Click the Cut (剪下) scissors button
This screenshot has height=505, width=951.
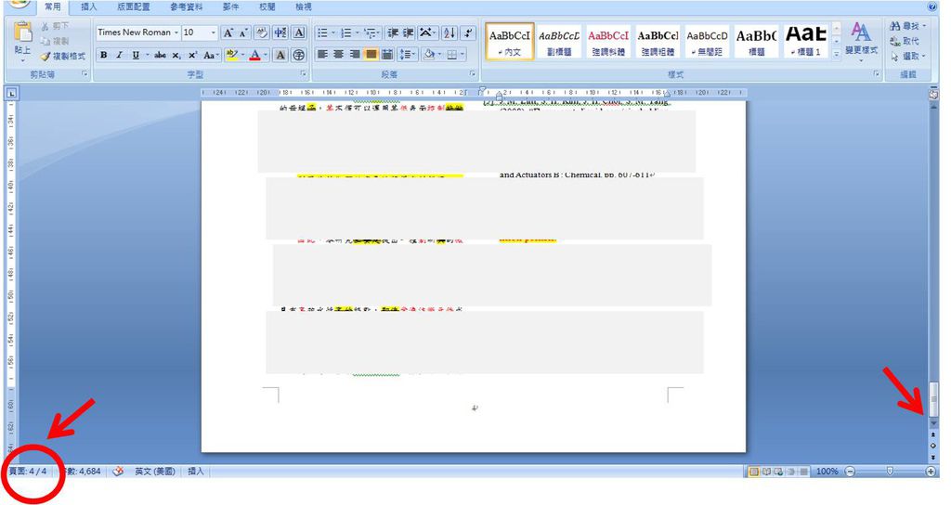point(55,26)
